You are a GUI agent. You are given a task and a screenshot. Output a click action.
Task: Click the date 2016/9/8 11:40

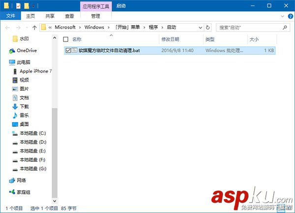point(177,50)
